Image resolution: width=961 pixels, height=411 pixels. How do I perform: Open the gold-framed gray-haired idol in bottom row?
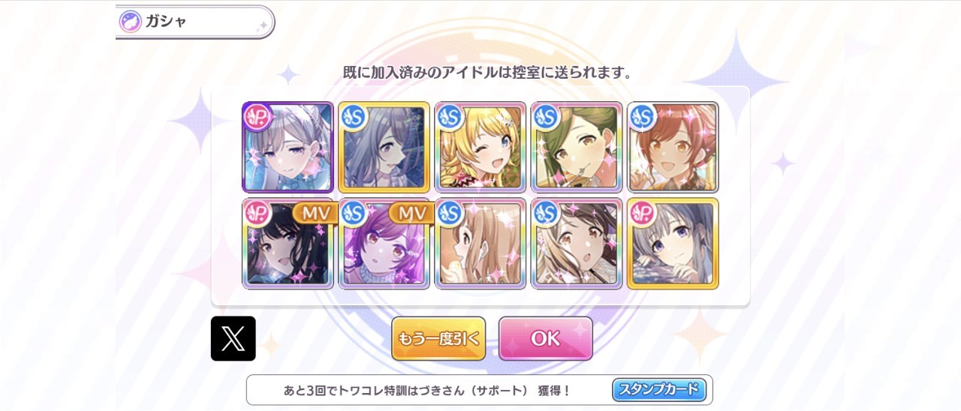tap(673, 244)
